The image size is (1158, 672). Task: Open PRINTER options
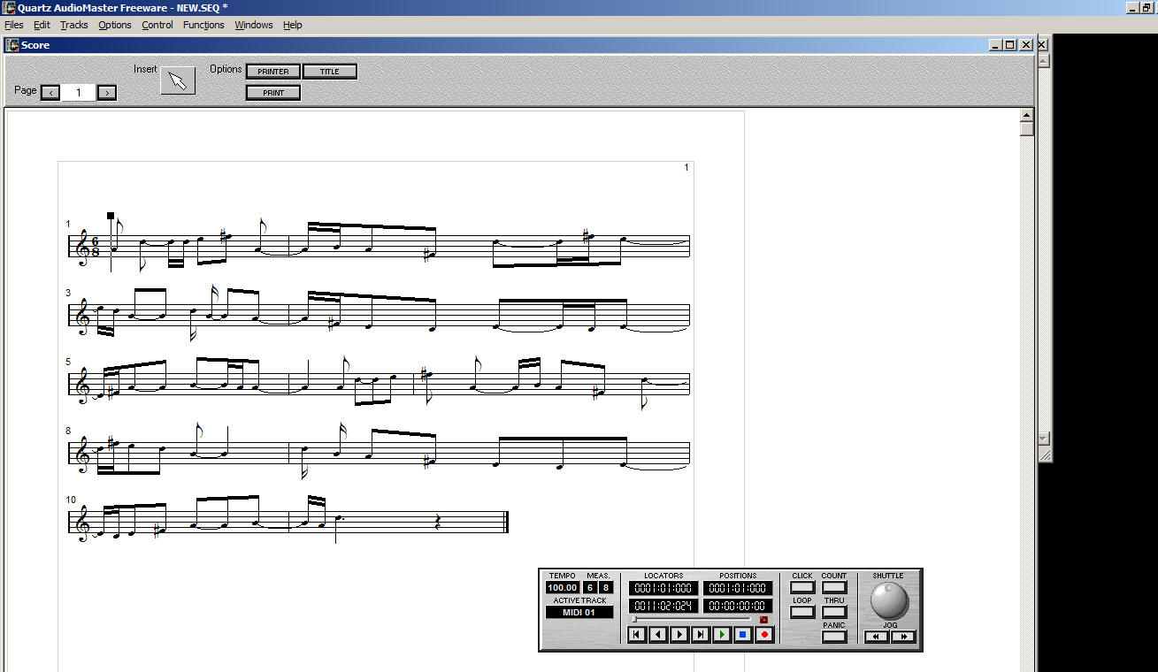click(x=273, y=72)
